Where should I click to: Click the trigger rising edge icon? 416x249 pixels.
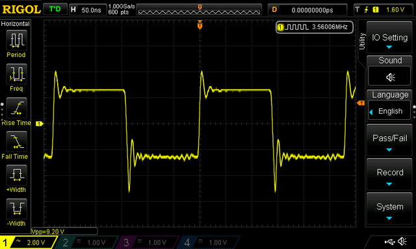point(367,10)
